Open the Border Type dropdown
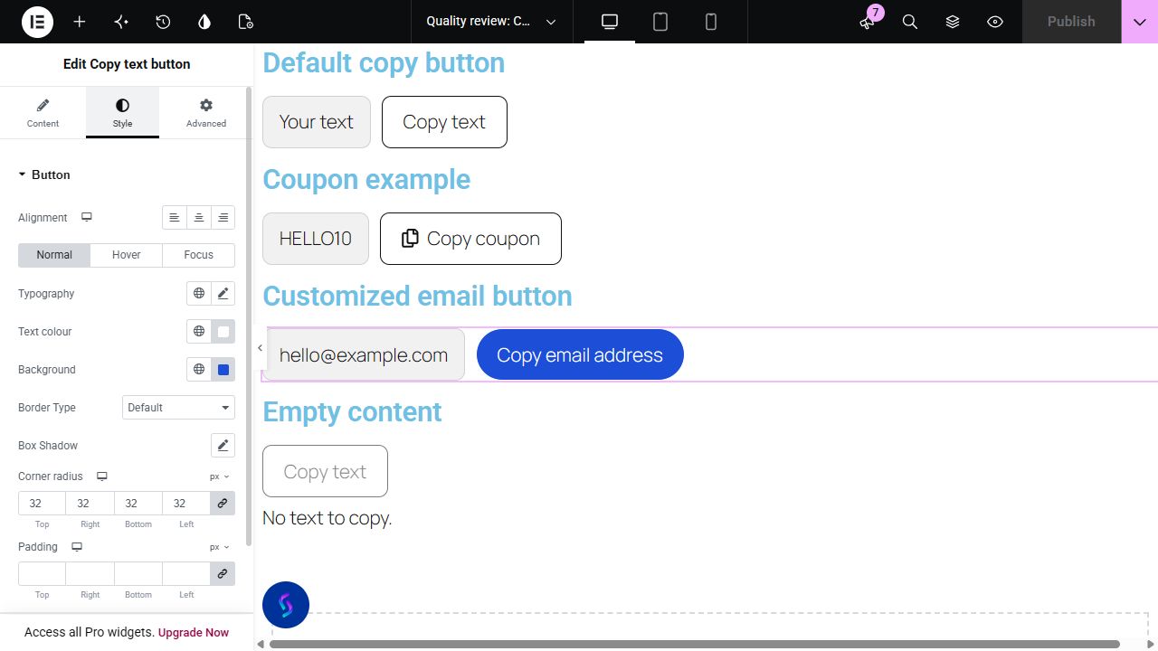 (178, 408)
